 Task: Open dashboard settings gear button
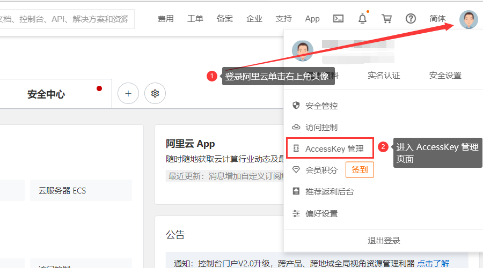[155, 93]
